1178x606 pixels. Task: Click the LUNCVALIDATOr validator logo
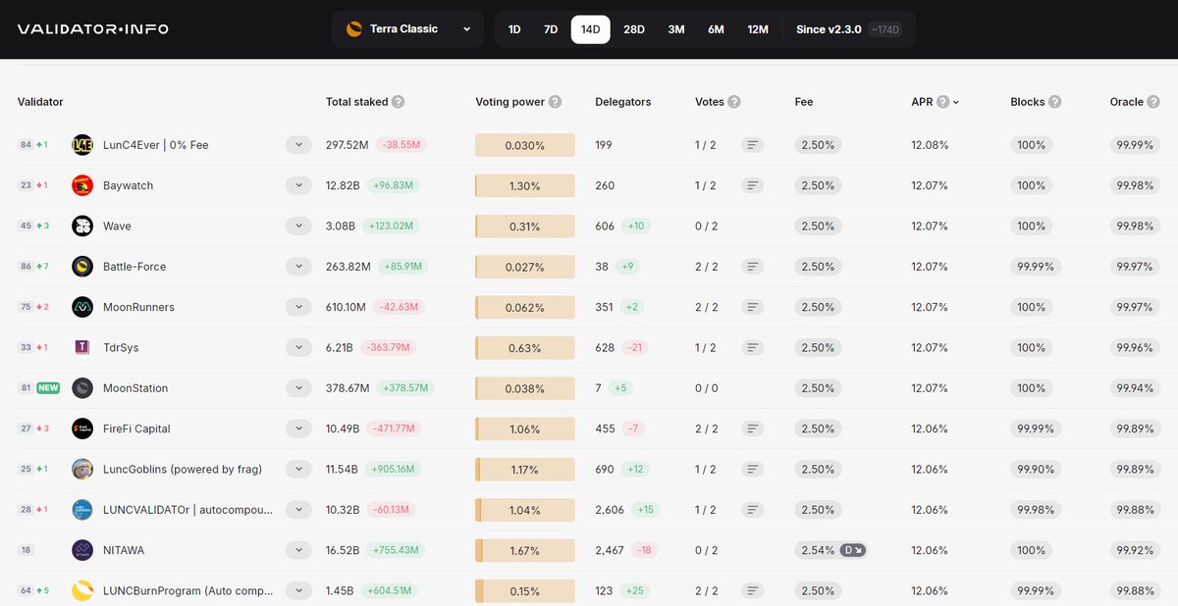coord(82,510)
